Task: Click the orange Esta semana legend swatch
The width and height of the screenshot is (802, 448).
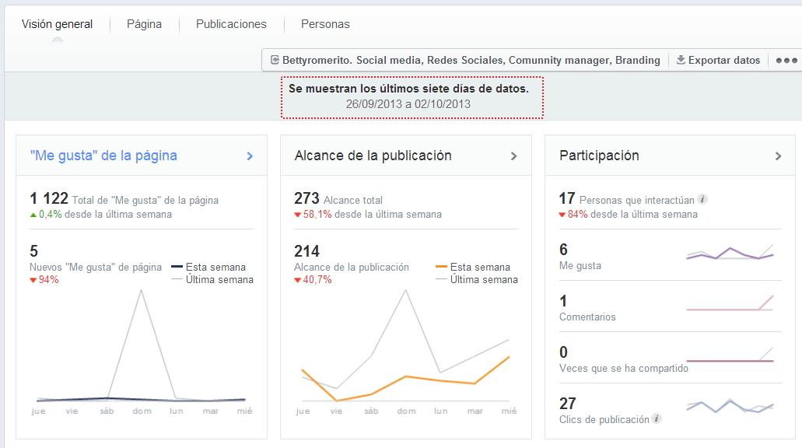Action: click(441, 267)
